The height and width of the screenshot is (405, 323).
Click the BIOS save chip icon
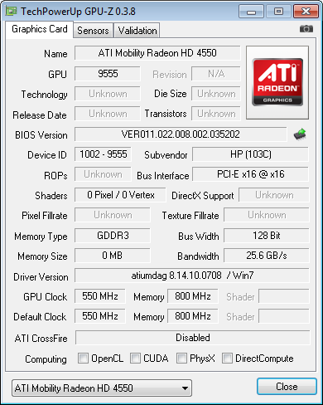[300, 134]
